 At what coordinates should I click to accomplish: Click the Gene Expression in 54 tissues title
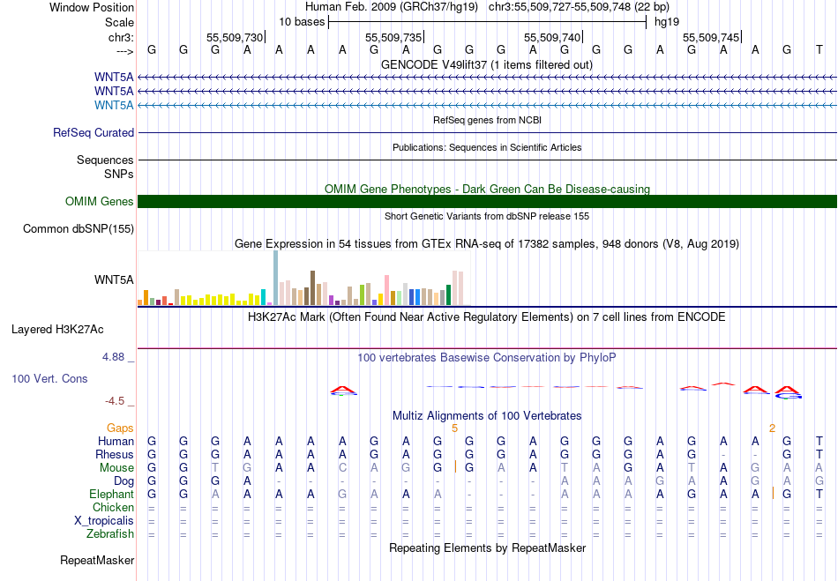tap(487, 243)
